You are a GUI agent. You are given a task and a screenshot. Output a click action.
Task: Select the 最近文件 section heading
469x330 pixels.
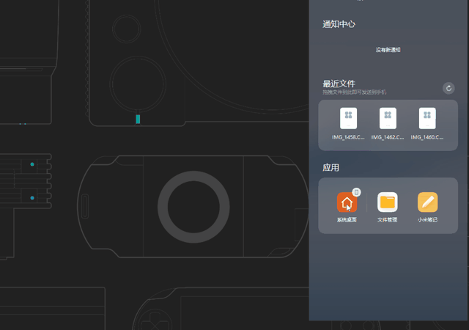[x=339, y=84]
